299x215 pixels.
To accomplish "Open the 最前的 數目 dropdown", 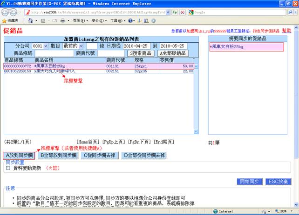I will pos(73,46).
